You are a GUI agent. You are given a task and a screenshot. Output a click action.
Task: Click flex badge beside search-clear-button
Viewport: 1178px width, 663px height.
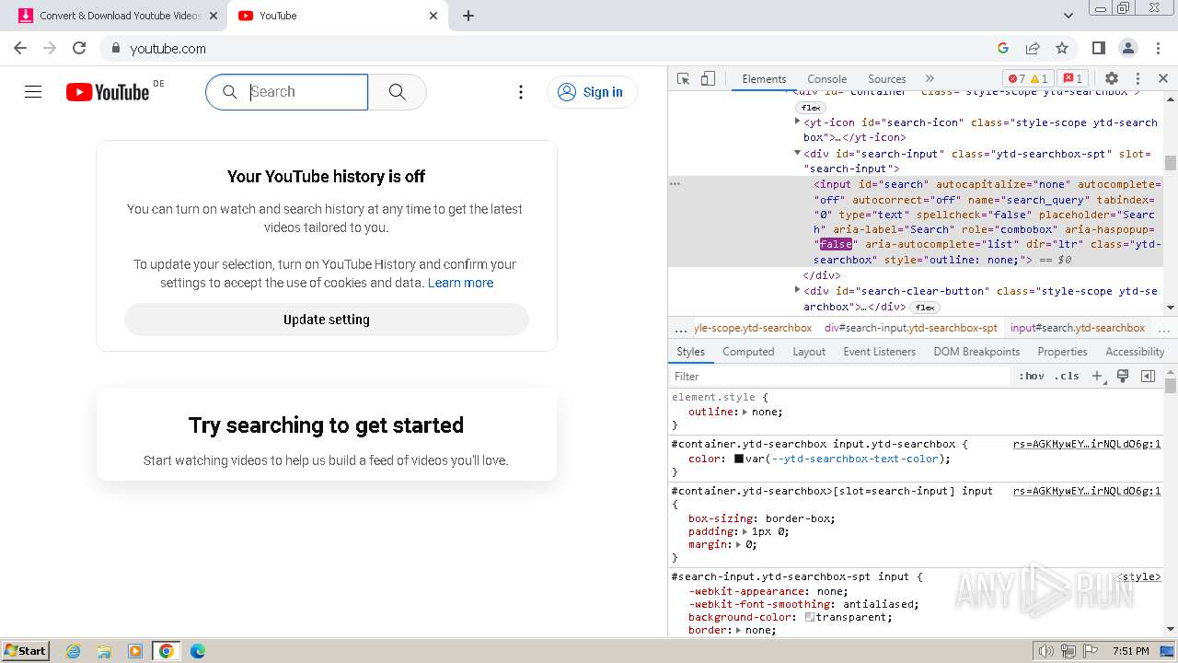[925, 308]
